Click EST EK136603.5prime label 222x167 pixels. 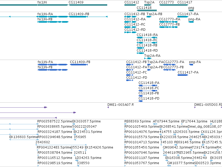point(23,137)
